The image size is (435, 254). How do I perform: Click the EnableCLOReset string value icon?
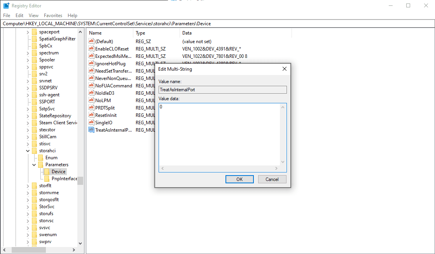click(x=91, y=49)
